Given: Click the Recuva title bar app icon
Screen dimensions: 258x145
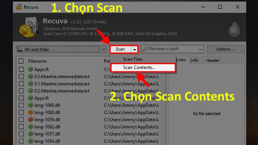Looking at the screenshot, I should tap(19, 7).
